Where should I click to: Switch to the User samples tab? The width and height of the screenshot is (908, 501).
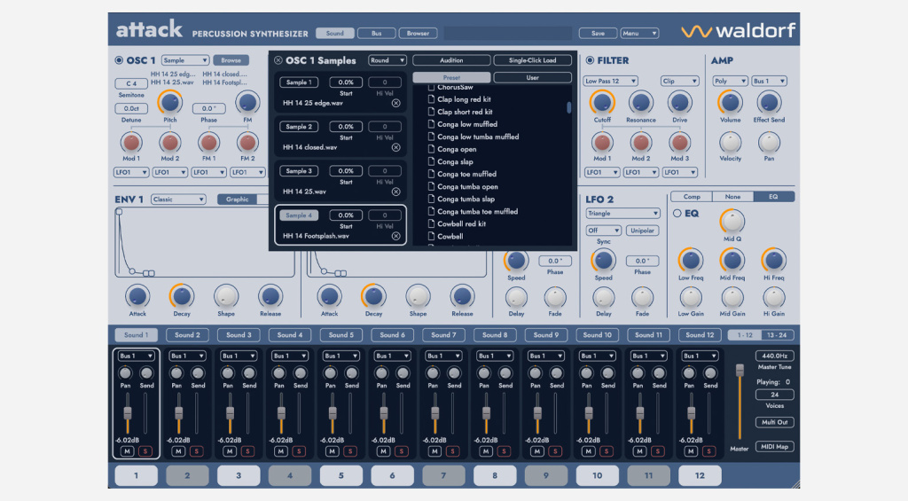[x=532, y=78]
